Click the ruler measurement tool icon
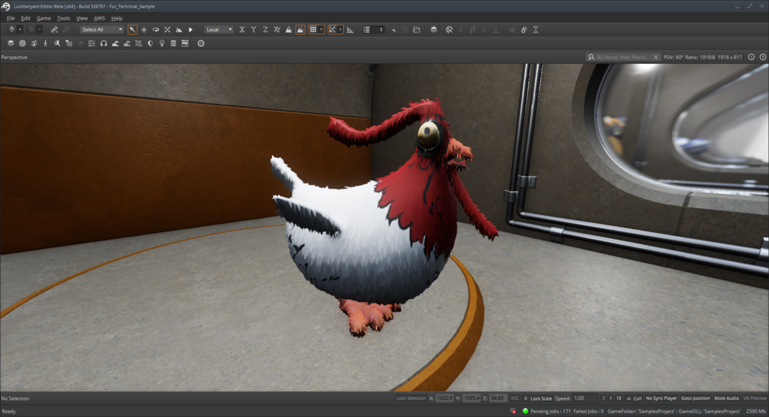 (x=350, y=29)
